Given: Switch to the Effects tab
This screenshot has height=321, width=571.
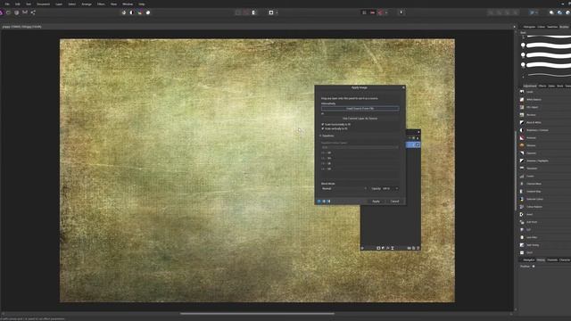Looking at the screenshot, I should click(542, 86).
